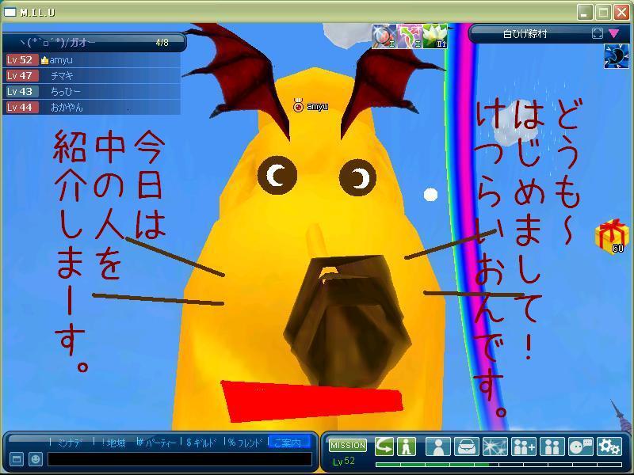Open the MISSION panel

[x=348, y=445]
